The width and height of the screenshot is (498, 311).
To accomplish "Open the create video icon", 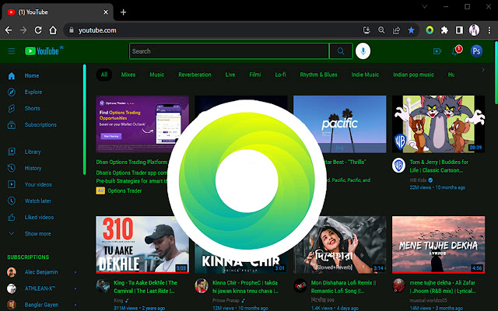I will click(437, 51).
